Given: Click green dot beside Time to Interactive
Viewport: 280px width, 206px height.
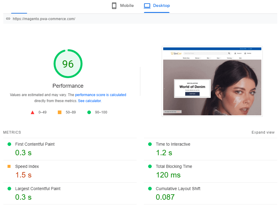Looking at the screenshot, I should [150, 144].
